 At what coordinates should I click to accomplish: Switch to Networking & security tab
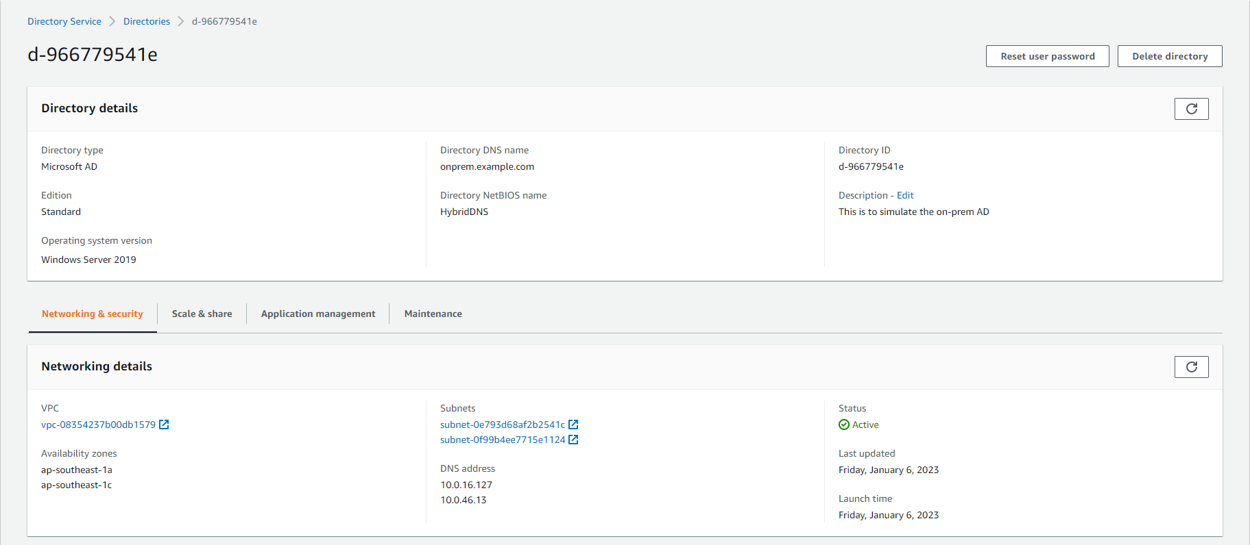tap(93, 314)
